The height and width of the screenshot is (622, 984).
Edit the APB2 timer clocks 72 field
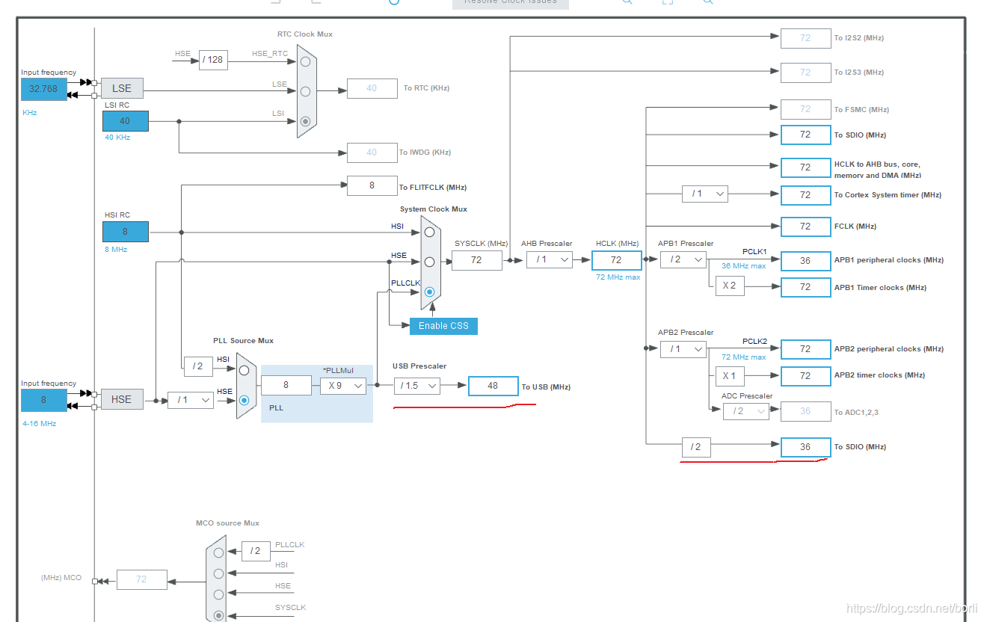click(x=806, y=376)
